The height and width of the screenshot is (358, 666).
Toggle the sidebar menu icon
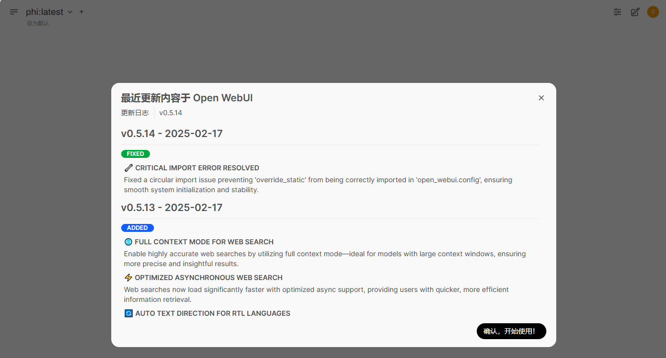tap(14, 12)
